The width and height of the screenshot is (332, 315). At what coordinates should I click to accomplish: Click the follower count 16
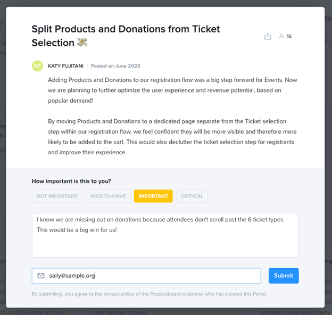click(289, 36)
